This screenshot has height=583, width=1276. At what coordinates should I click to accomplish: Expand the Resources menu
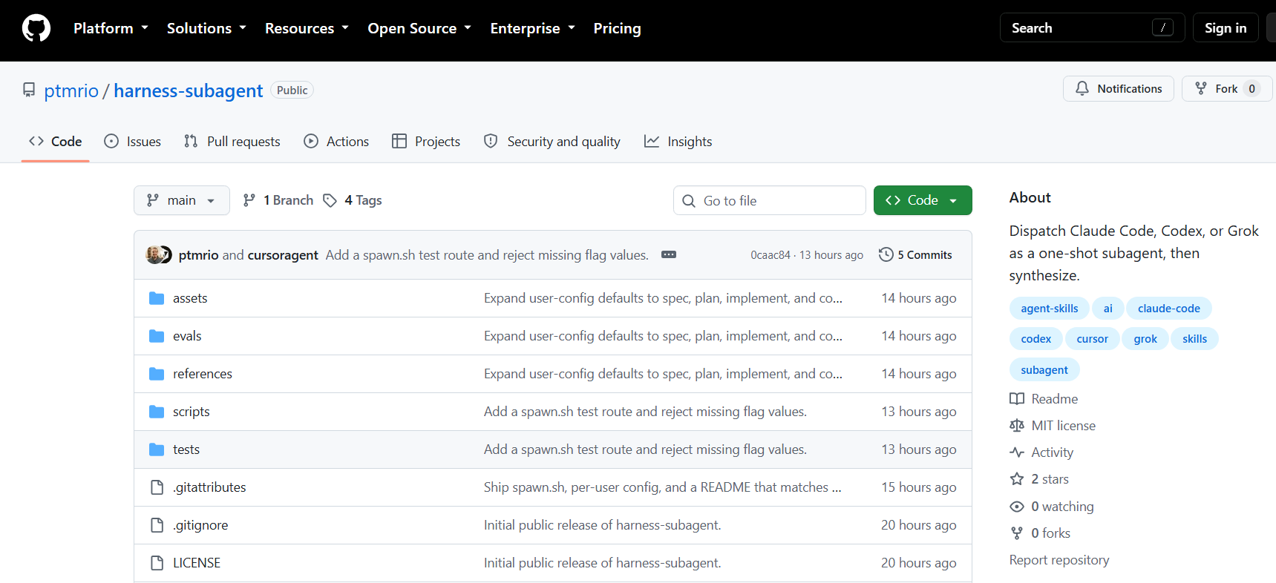(307, 28)
